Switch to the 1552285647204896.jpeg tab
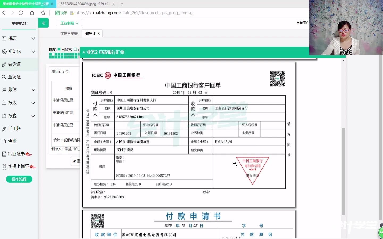This screenshot has height=239, width=383. click(84, 4)
